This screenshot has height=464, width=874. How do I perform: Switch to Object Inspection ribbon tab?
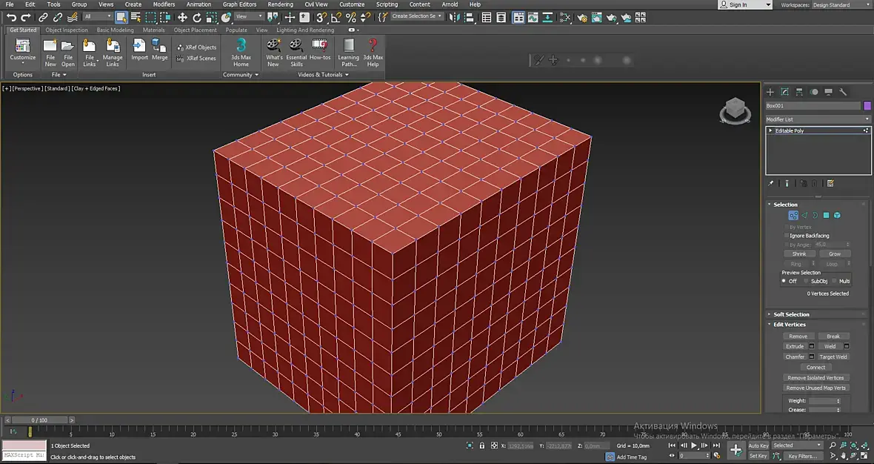click(67, 30)
